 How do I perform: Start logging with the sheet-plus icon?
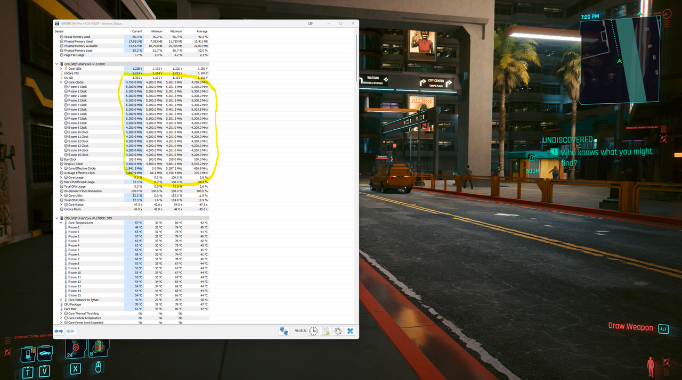point(326,331)
